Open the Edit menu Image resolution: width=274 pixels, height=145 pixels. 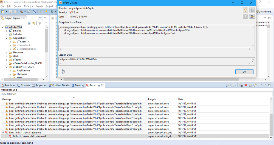[9, 6]
